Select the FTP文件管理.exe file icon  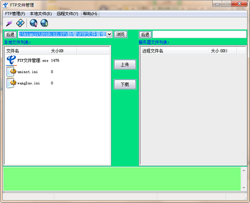point(12,60)
